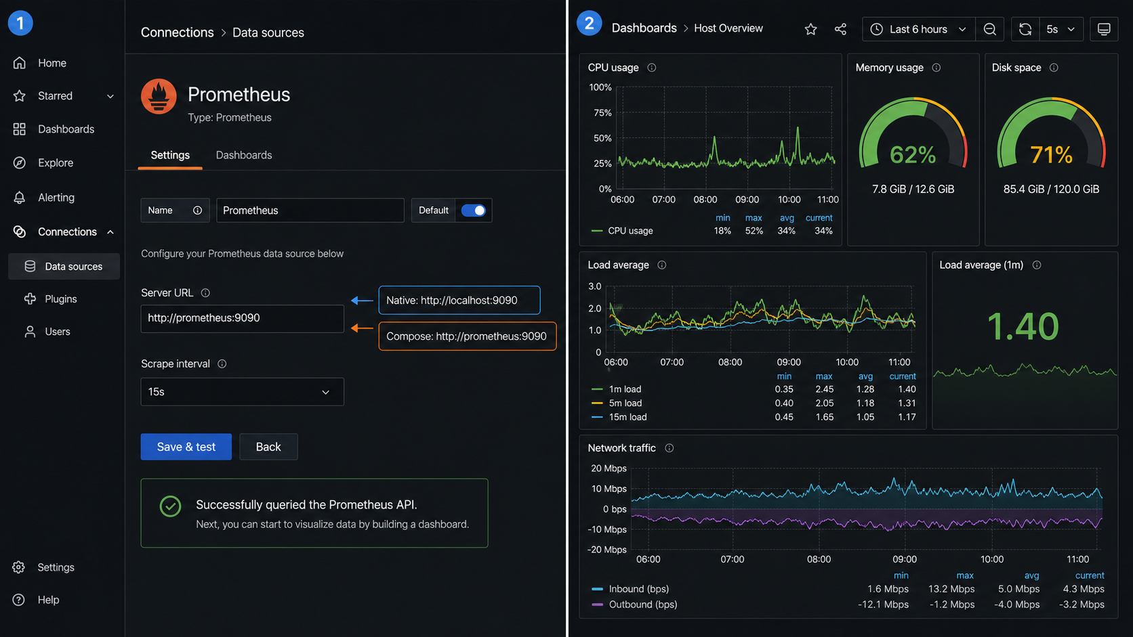Sort the Load average legend by current
Screen dimensions: 1133x637
tap(903, 376)
